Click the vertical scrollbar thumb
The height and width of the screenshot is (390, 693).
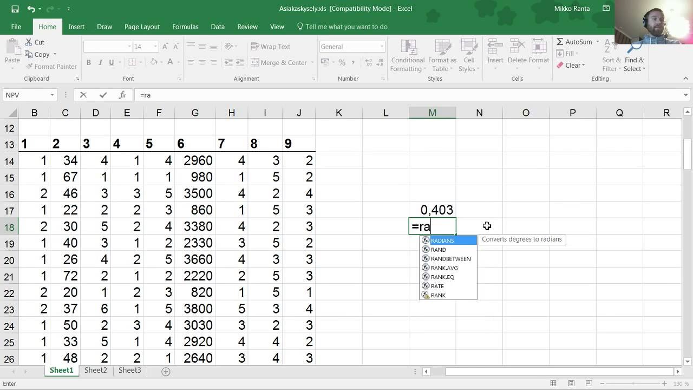[688, 154]
